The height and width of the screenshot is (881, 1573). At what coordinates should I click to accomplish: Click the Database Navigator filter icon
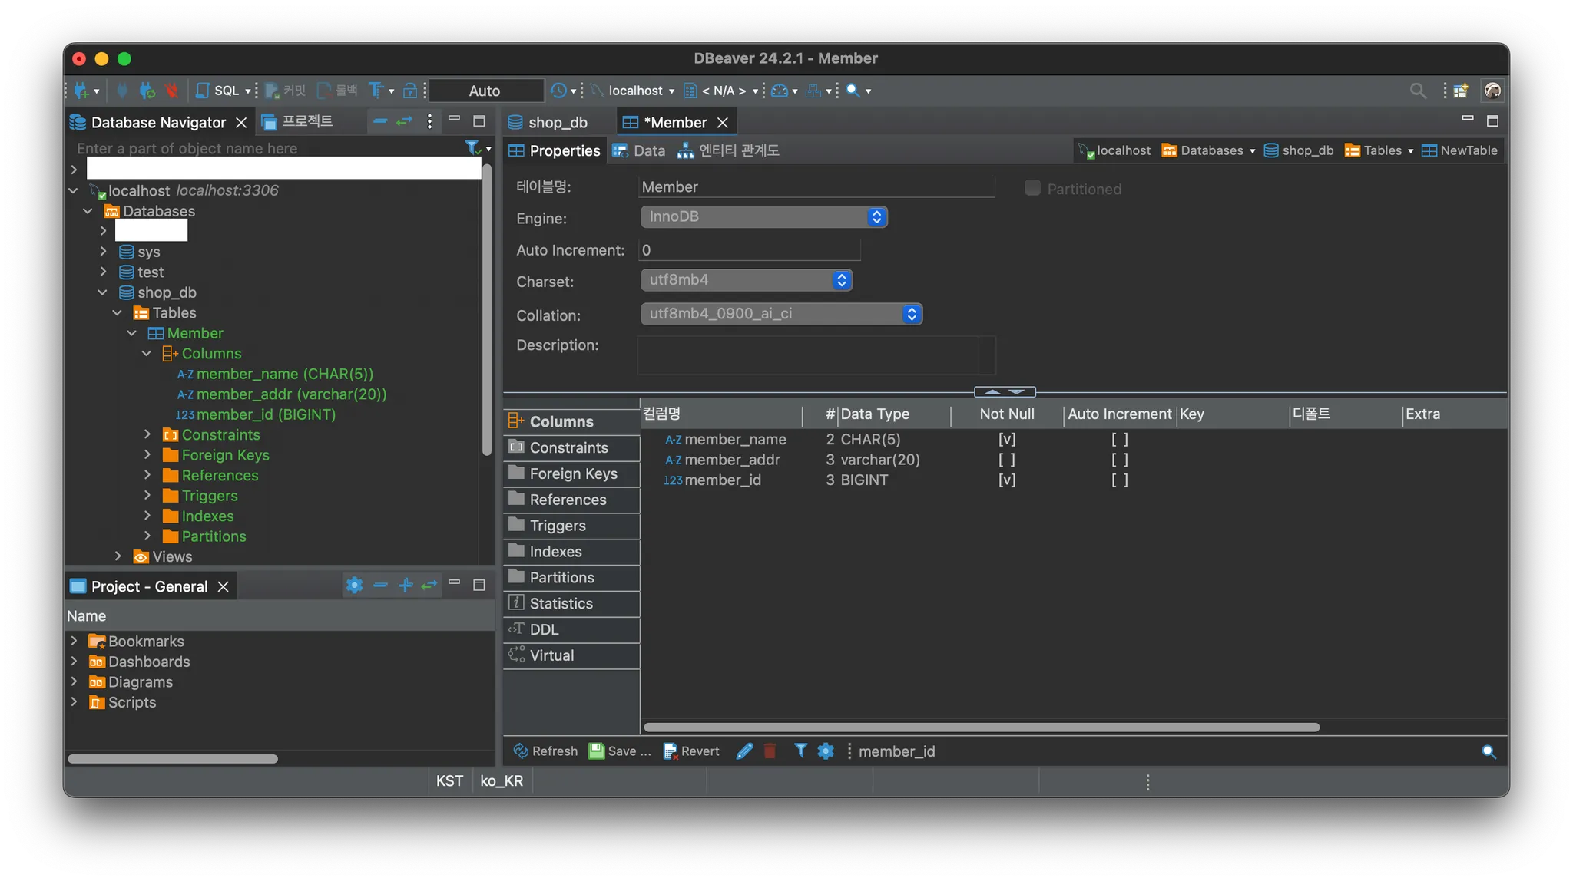tap(472, 147)
